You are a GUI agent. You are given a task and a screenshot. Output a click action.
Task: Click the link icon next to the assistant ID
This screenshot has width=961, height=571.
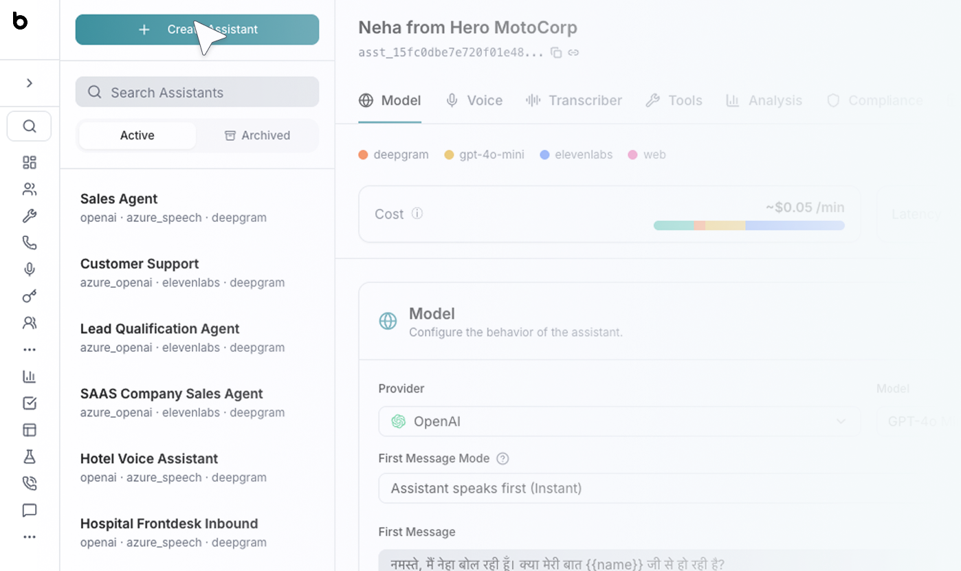tap(573, 53)
